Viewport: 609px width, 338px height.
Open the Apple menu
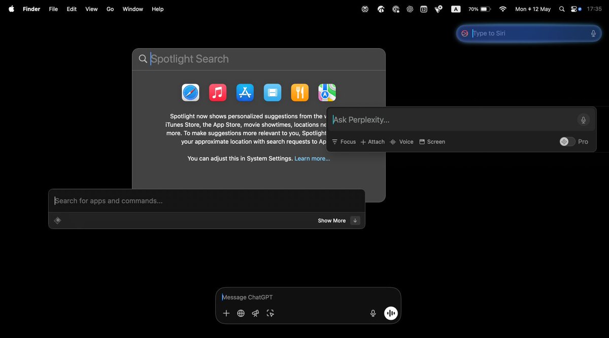11,9
